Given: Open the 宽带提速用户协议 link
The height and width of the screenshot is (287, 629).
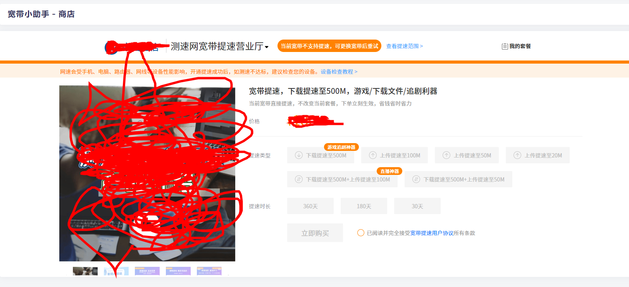Looking at the screenshot, I should (x=432, y=233).
